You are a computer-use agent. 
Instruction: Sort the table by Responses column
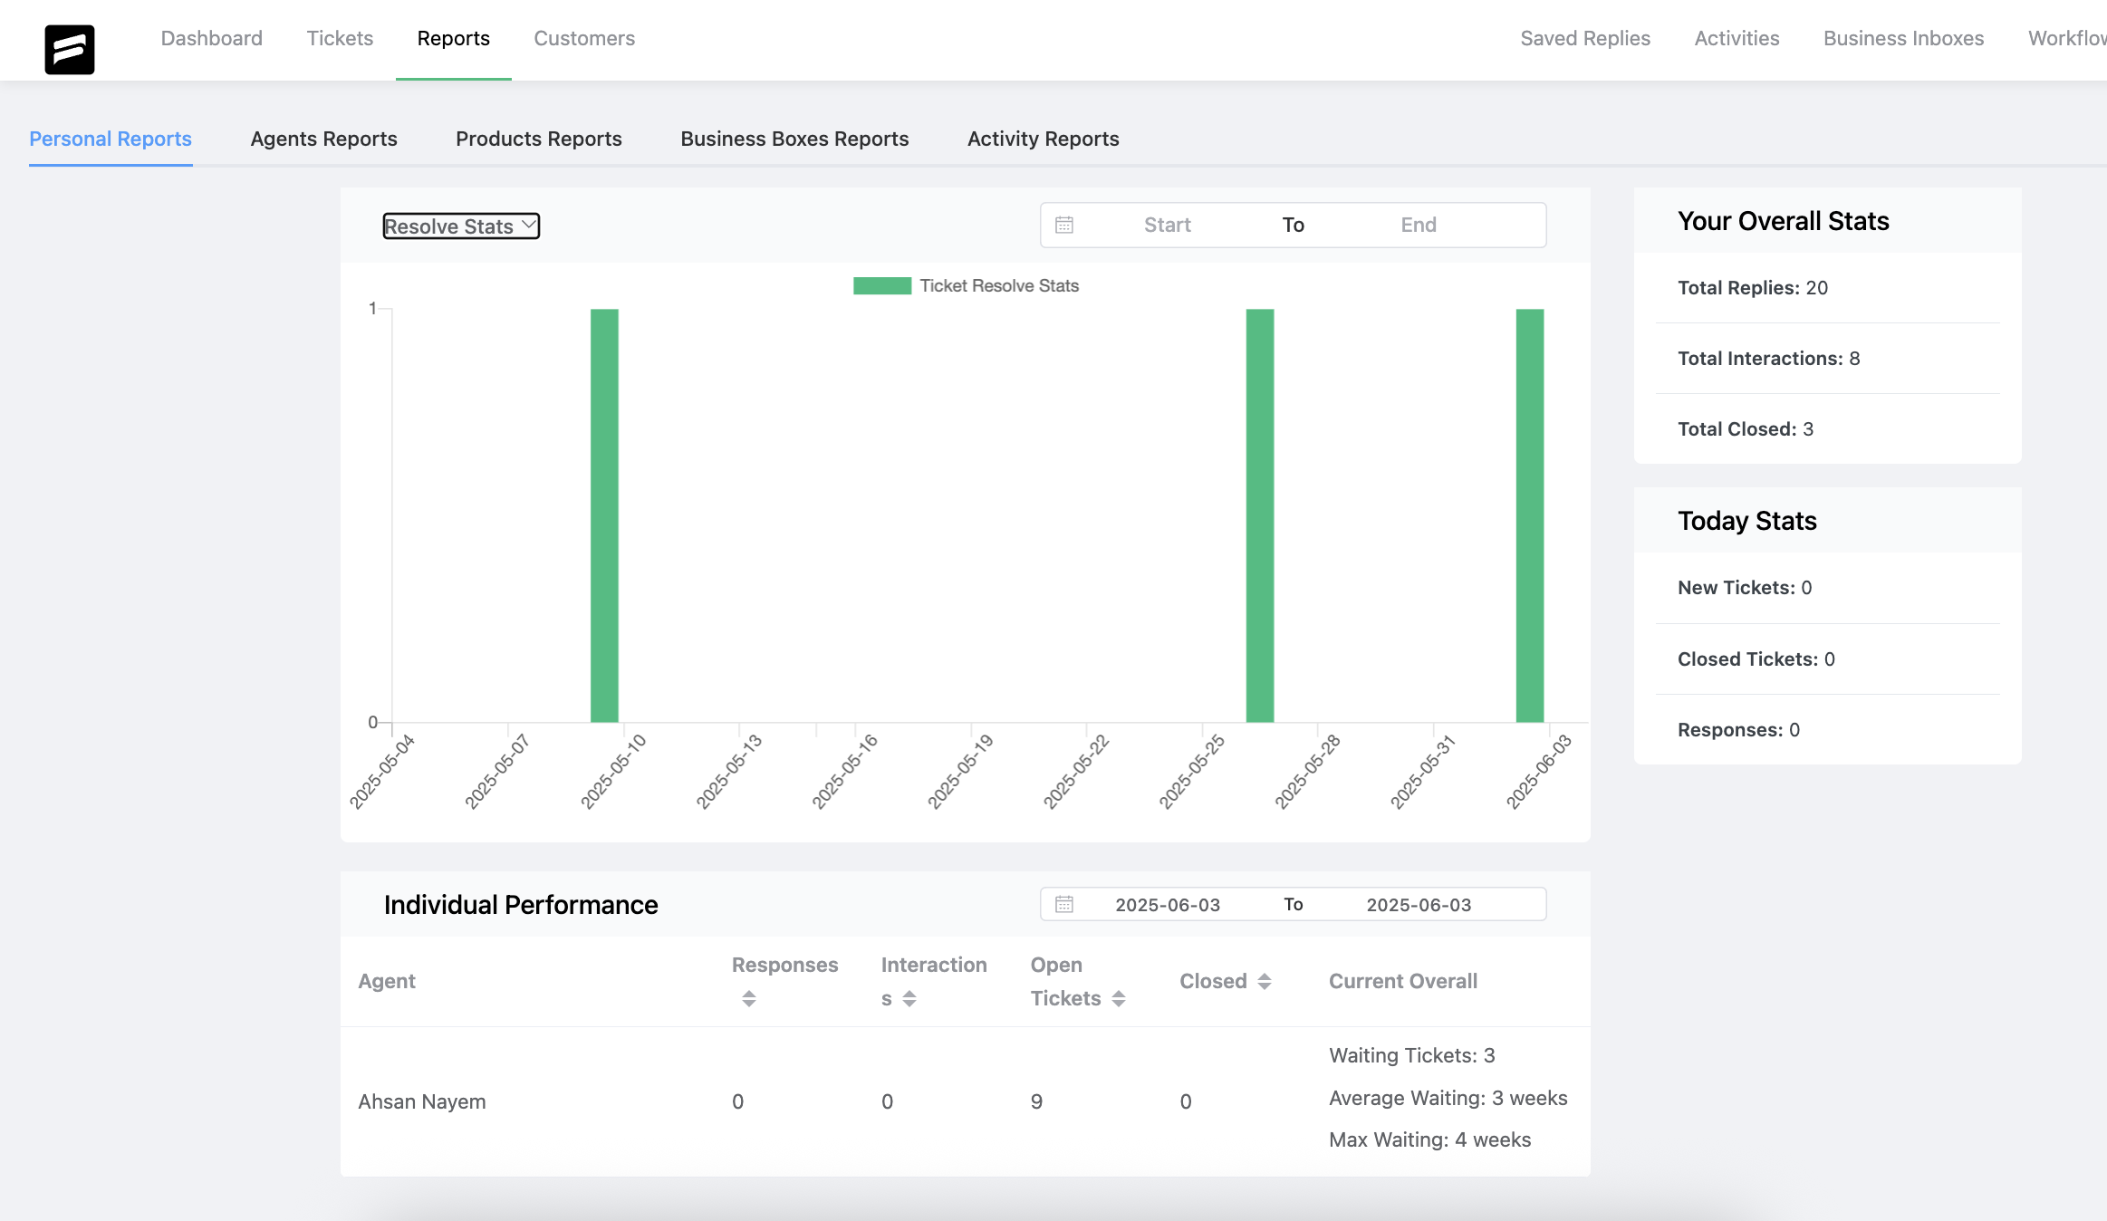[x=749, y=998]
